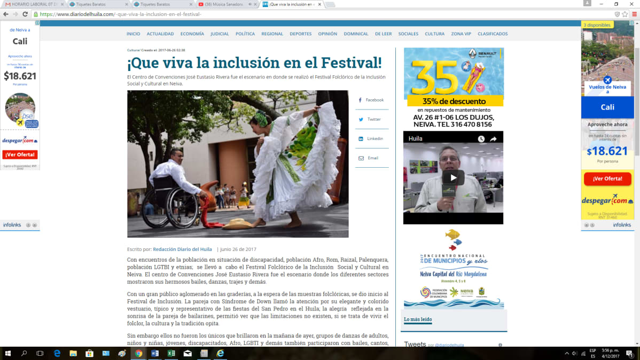Go to the JUDICIAL section

[220, 34]
